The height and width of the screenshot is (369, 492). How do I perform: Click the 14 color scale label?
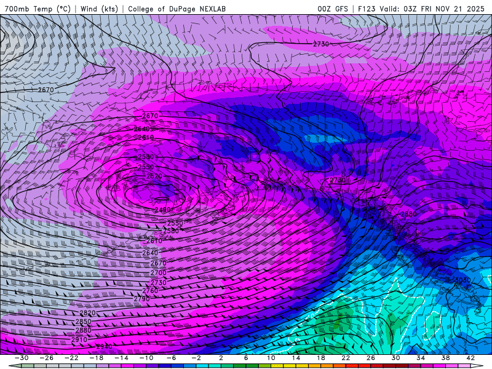coord(296,358)
